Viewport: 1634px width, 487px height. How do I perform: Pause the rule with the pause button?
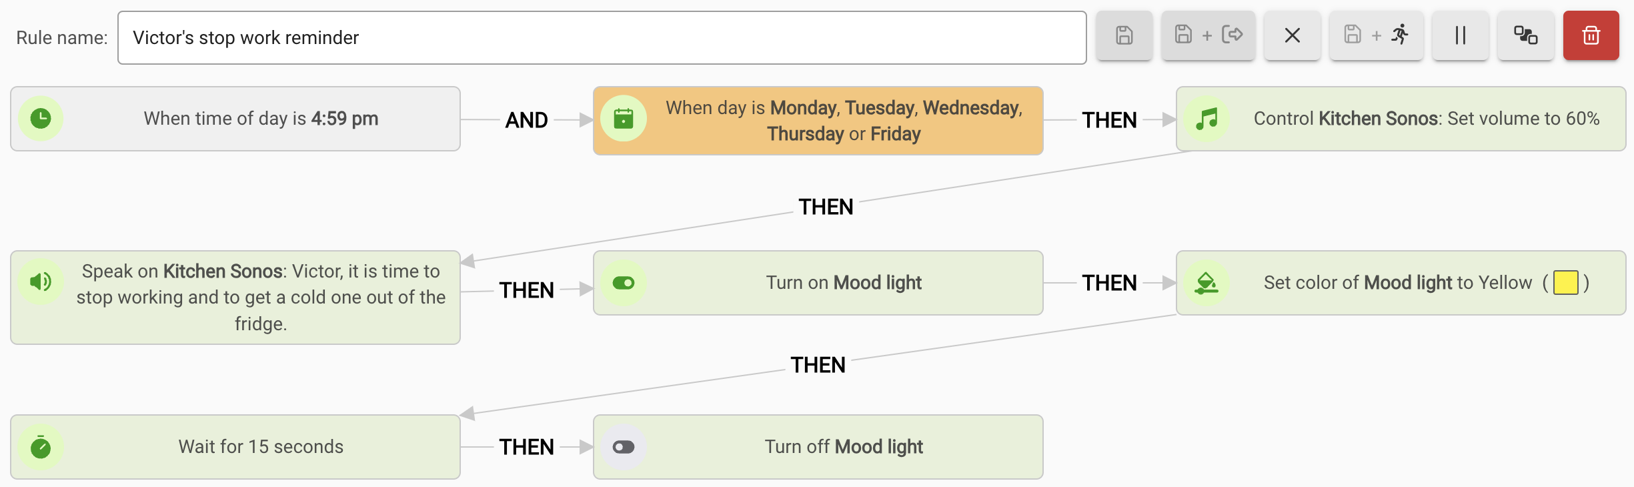pos(1460,35)
